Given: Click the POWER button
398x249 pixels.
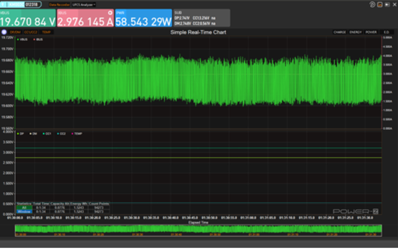Looking at the screenshot, I should click(x=371, y=32).
